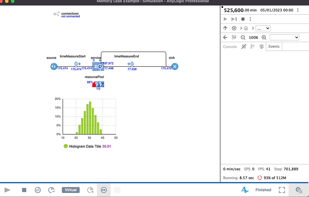This screenshot has height=197, width=309.
Task: Click the AnyLogic logo icon
Action: [x=245, y=190]
